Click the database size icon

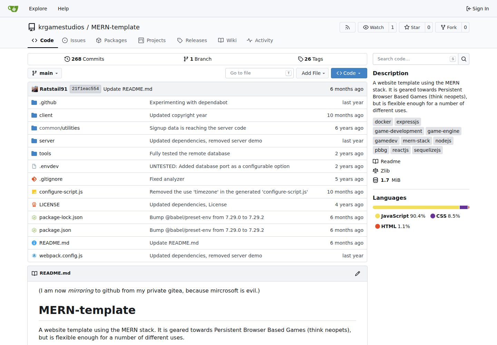(376, 180)
